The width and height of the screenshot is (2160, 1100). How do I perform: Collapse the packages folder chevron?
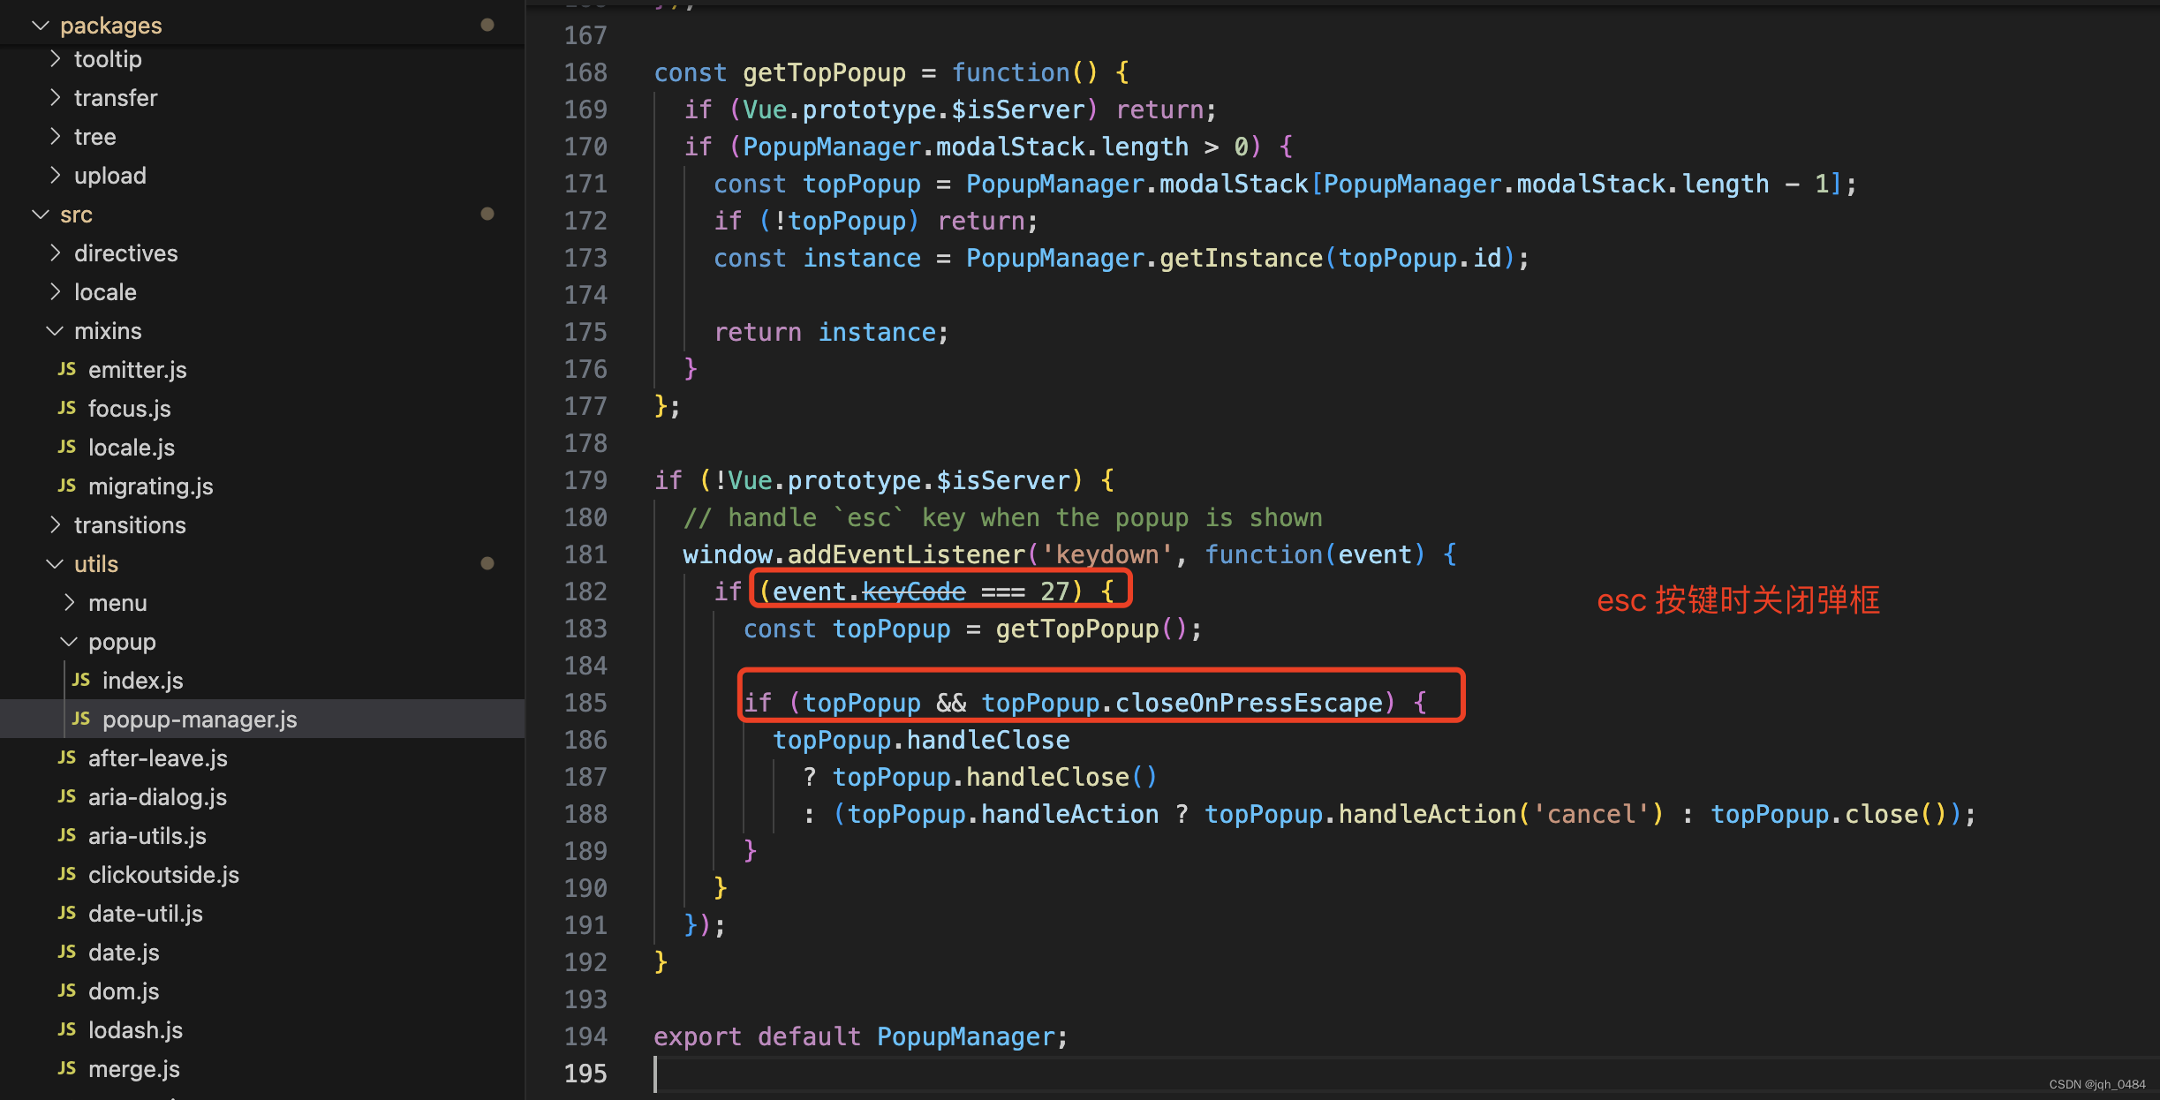click(40, 25)
